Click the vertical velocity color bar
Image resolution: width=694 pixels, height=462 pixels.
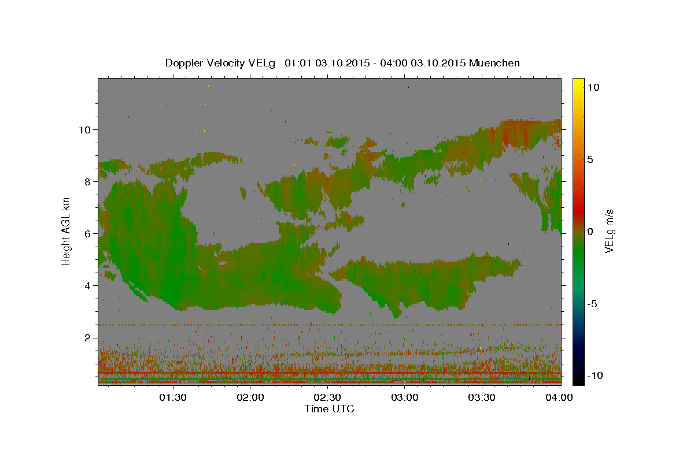(x=578, y=231)
